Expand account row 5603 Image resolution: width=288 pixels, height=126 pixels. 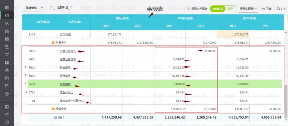[x=26, y=83]
